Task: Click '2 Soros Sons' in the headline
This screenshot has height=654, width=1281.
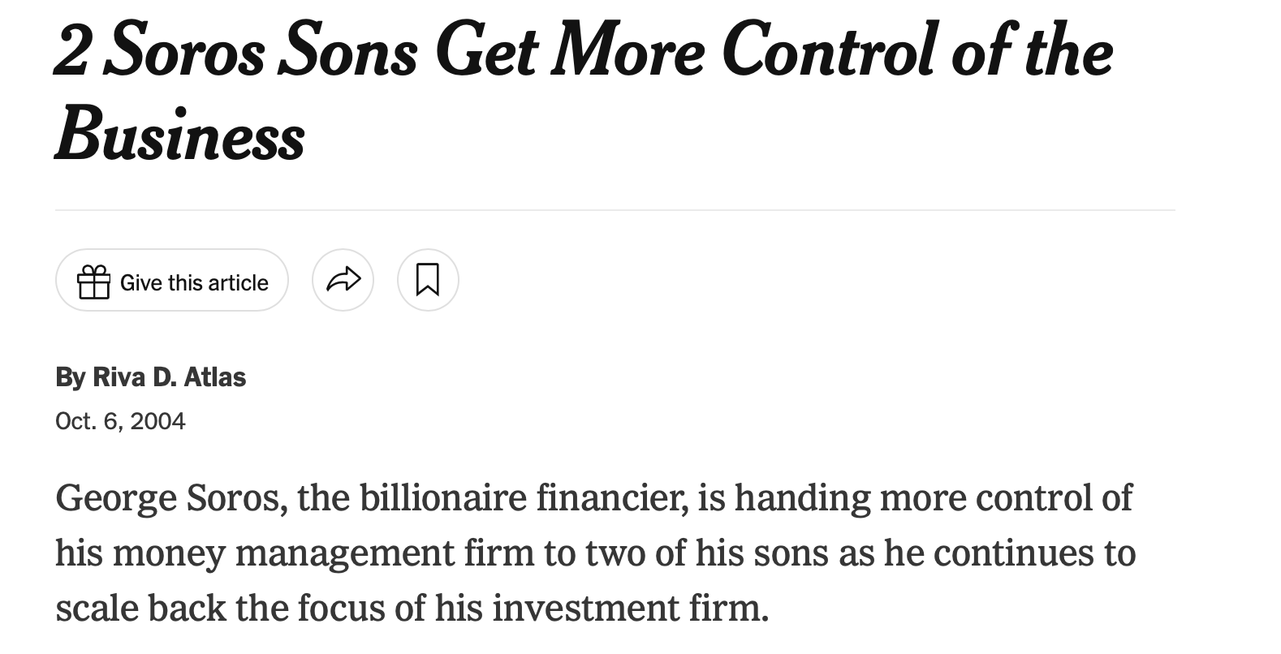Action: [x=236, y=51]
